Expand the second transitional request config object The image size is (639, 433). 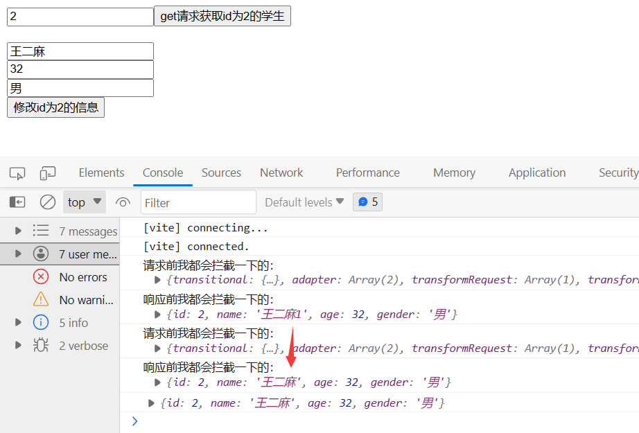[x=157, y=348]
